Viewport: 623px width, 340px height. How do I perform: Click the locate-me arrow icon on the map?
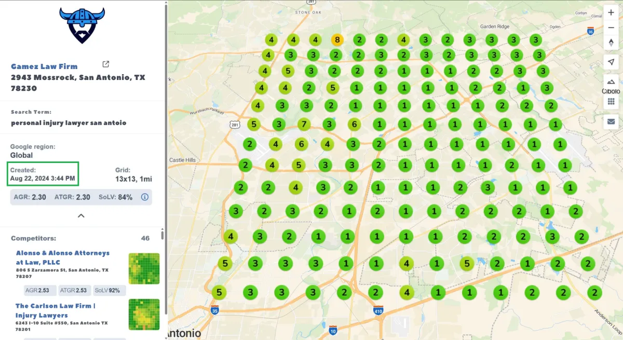tap(611, 62)
